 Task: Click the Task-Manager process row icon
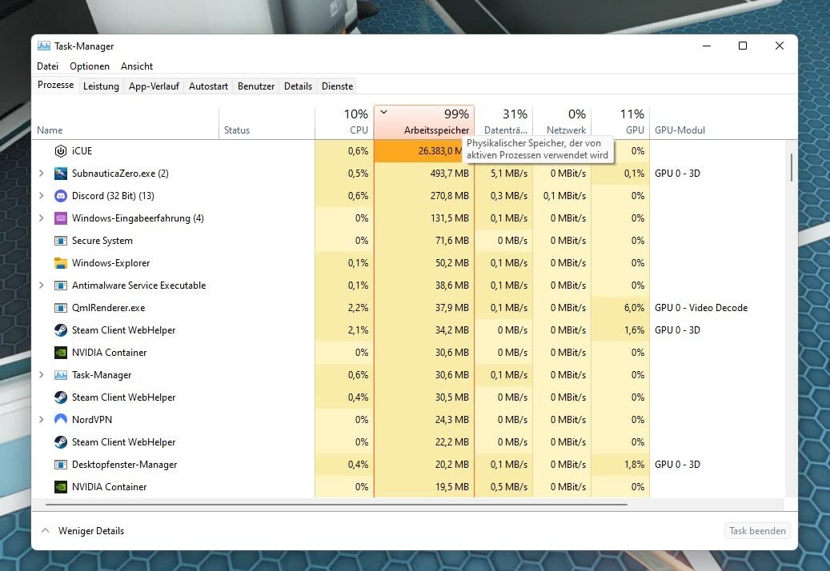61,375
